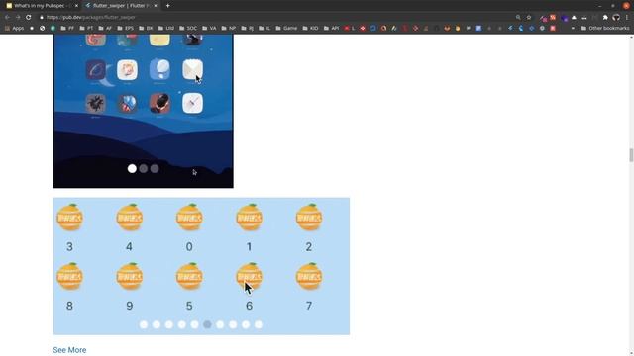Click the orange icon labeled 6
The height and width of the screenshot is (356, 634).
click(249, 277)
